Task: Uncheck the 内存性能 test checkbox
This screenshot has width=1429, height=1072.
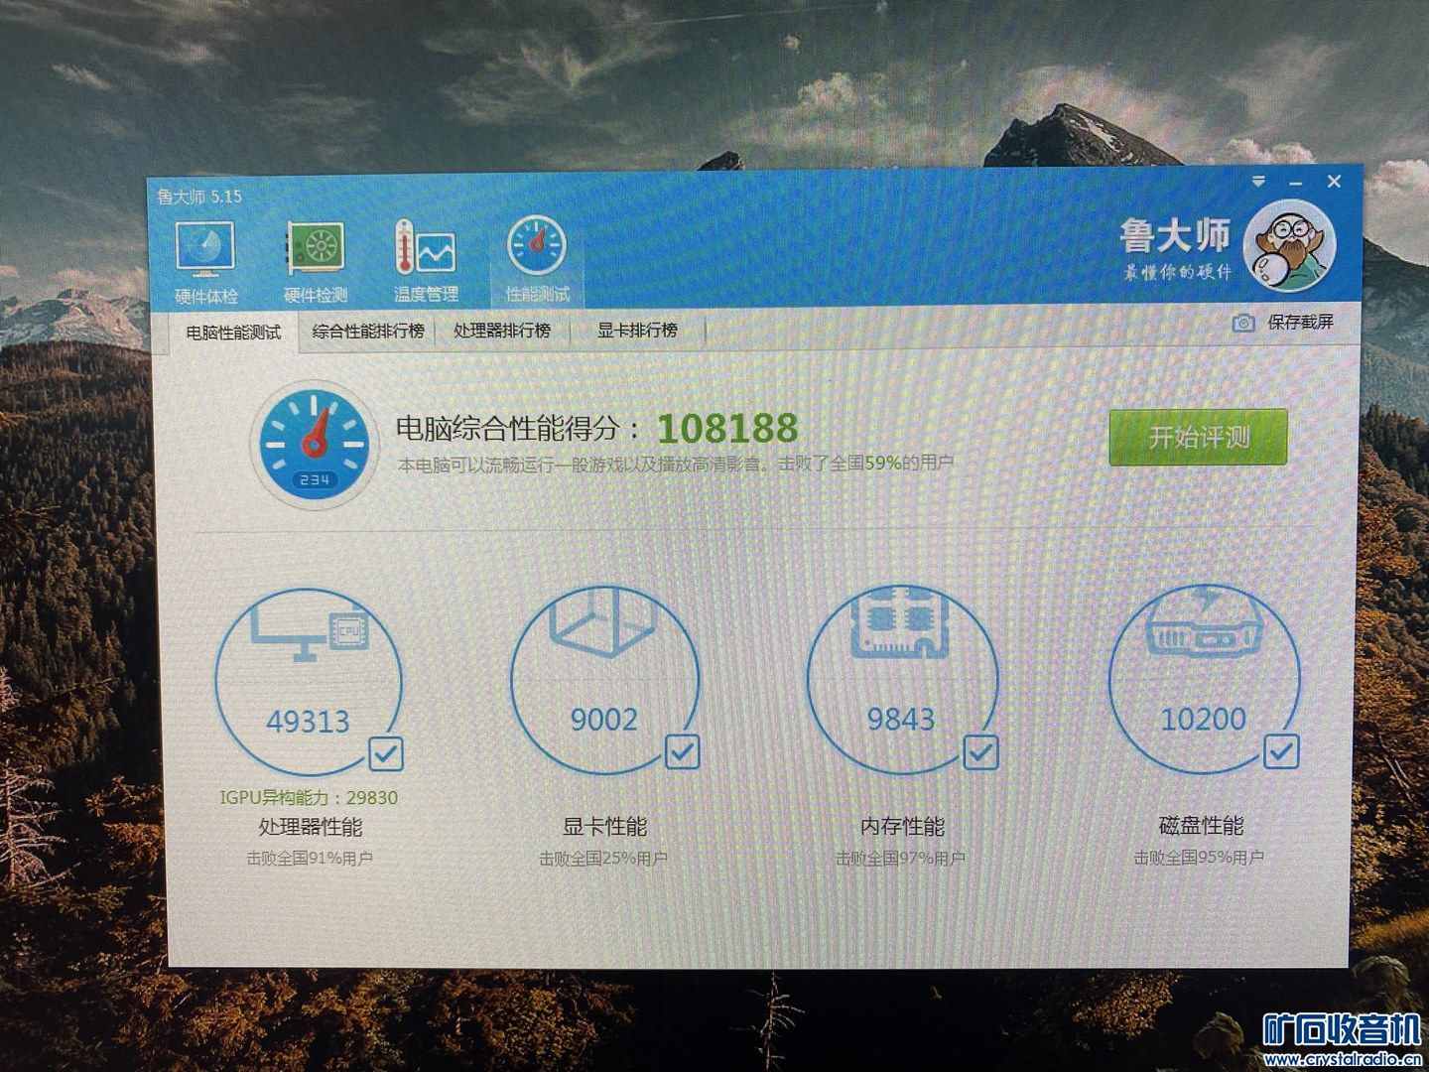Action: click(980, 751)
